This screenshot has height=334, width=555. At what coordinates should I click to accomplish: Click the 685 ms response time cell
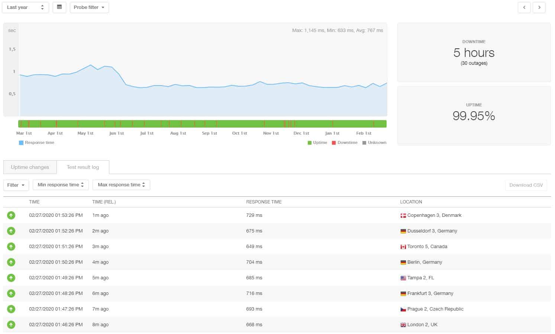coord(254,278)
